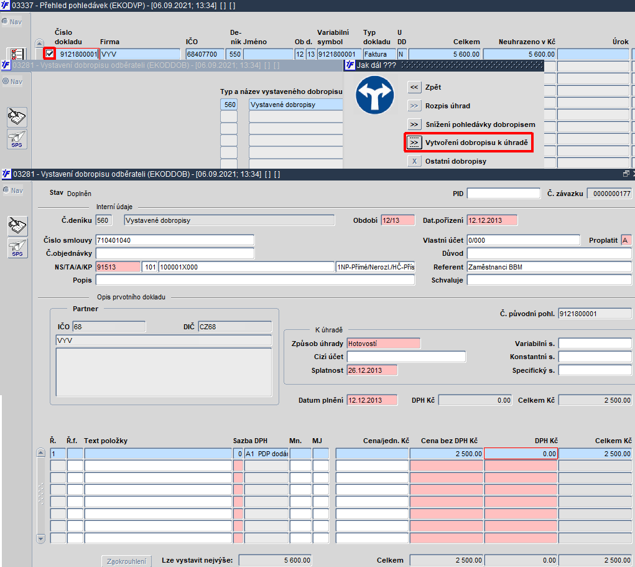
Task: Click the Způsob úhrady field showing Hotovostí
Action: tap(384, 344)
